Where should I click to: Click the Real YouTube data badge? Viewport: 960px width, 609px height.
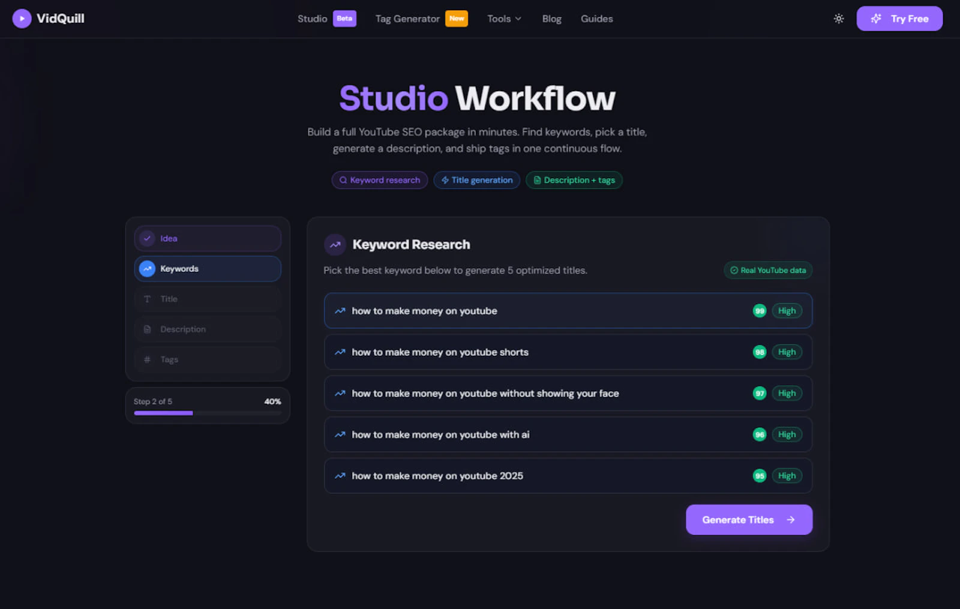click(x=768, y=271)
